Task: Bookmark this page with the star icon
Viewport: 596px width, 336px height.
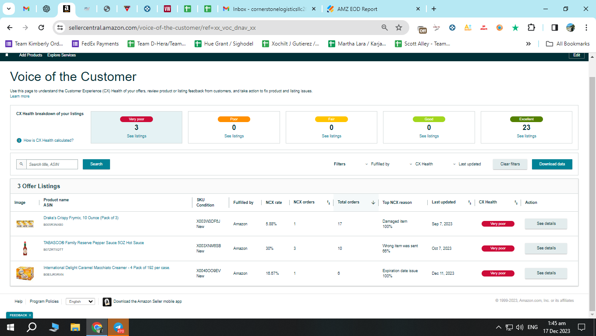Action: [x=399, y=28]
